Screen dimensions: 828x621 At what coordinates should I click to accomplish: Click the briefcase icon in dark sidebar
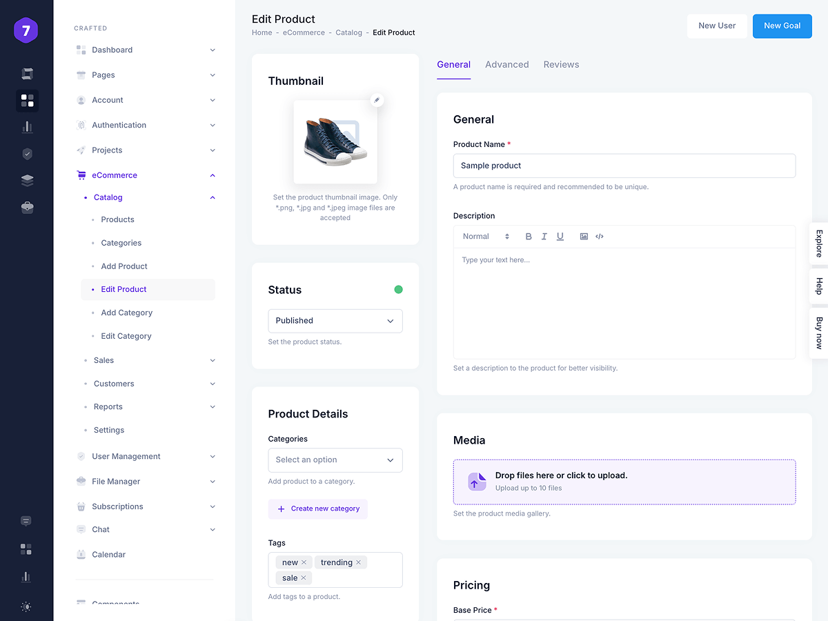27,207
